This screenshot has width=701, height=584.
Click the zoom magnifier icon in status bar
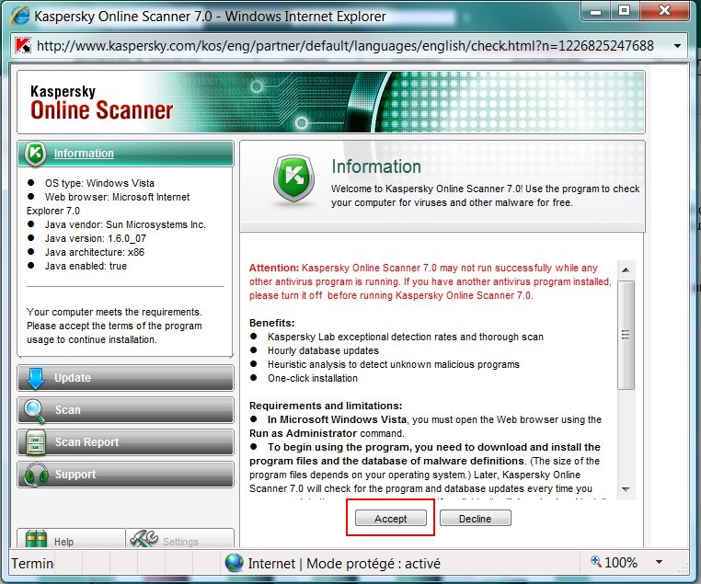click(595, 561)
